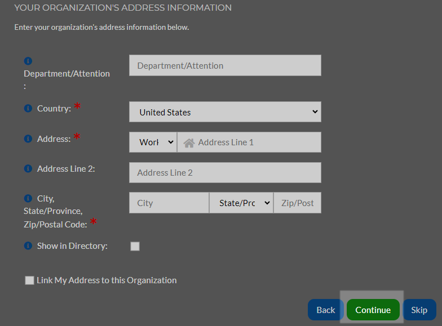The image size is (442, 326).
Task: Click the info icon next to City label
Action: [28, 198]
